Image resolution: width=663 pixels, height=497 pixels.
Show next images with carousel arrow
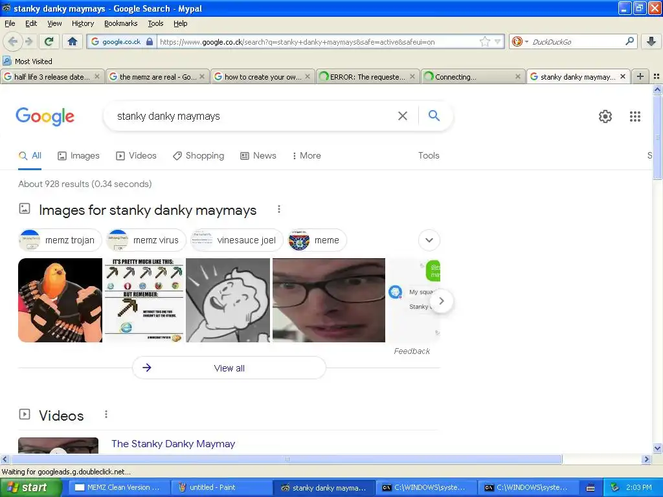(442, 301)
